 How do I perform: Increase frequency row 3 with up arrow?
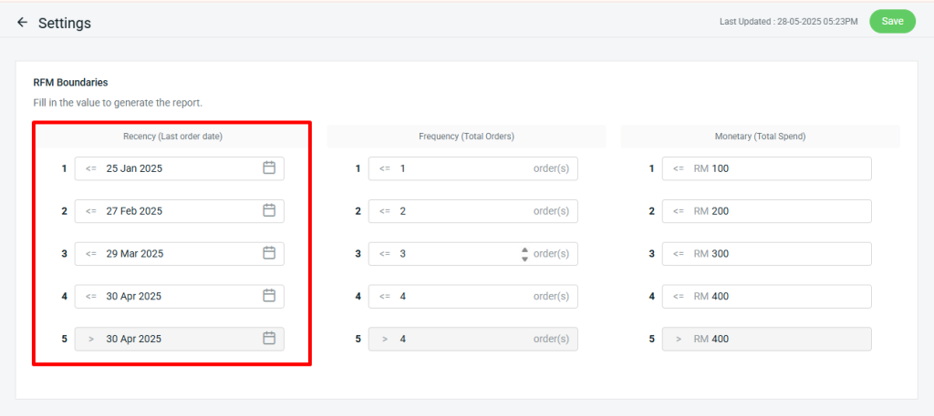pos(524,249)
